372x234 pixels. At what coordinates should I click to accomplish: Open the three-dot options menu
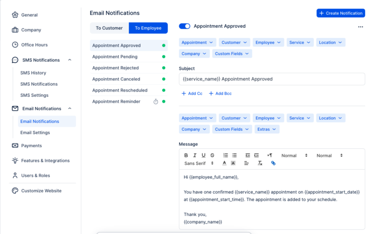[x=360, y=27]
